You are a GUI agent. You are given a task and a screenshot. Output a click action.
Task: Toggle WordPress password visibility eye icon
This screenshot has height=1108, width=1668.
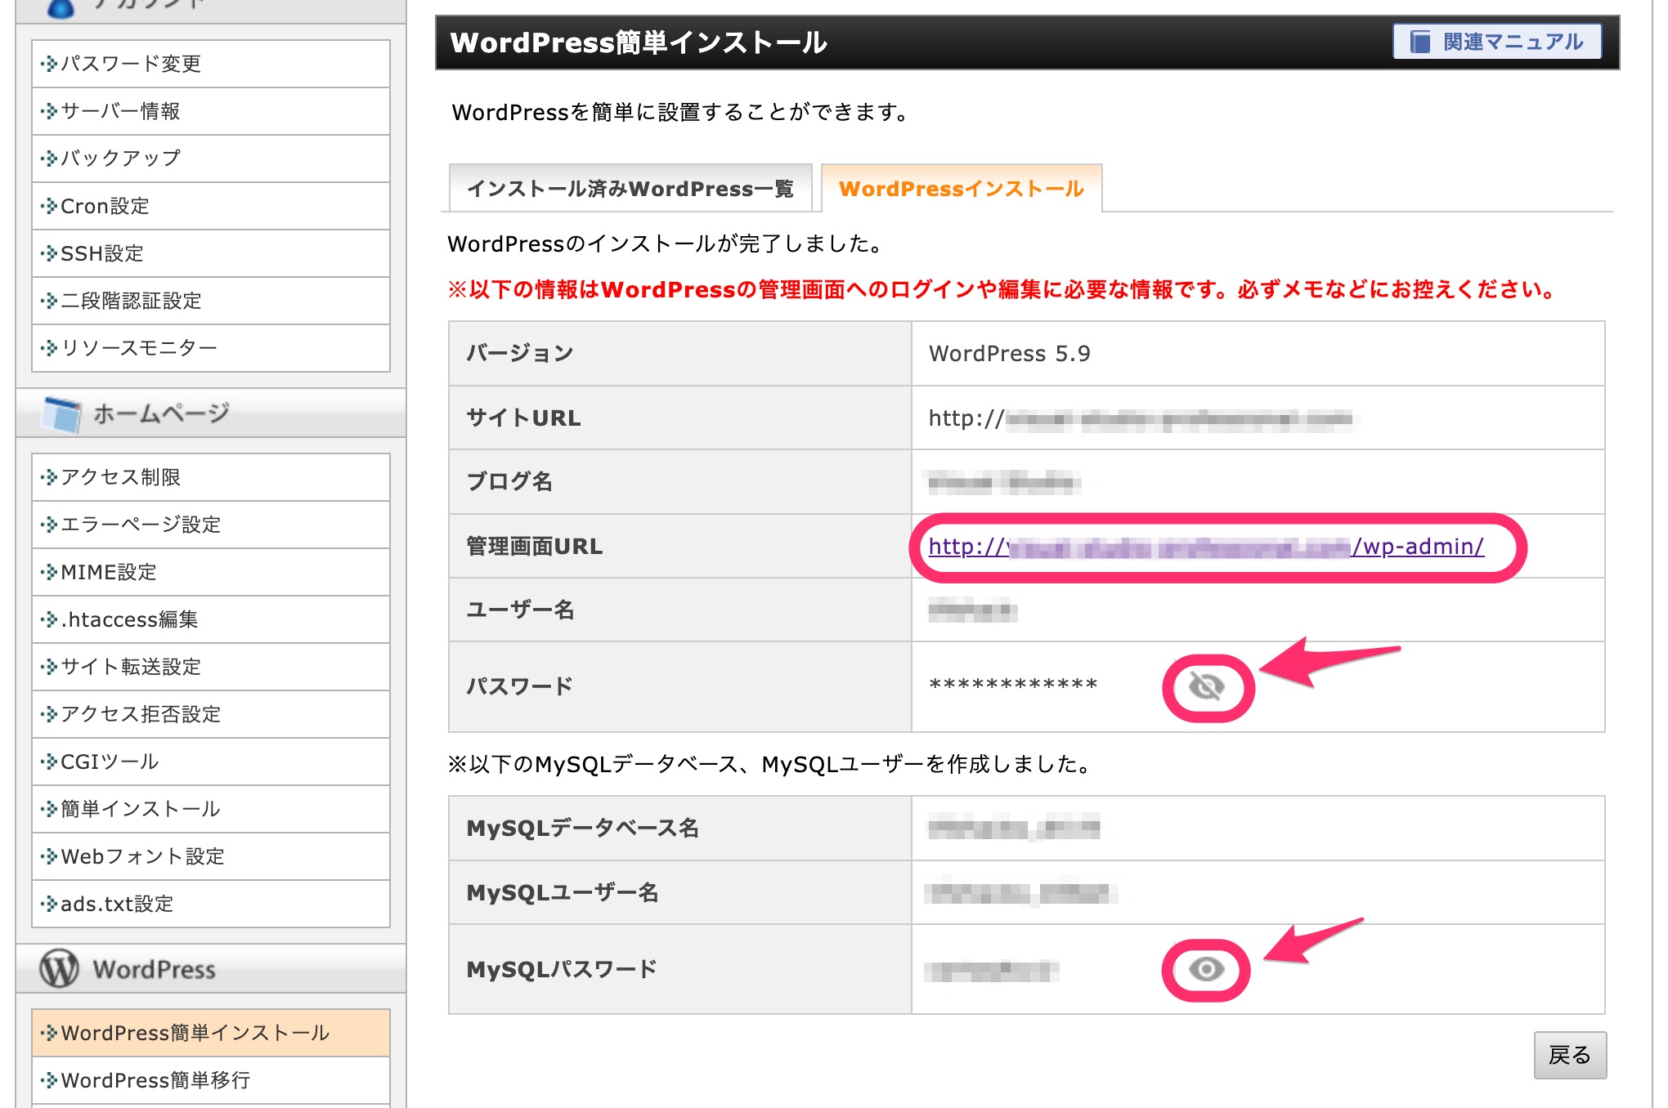[1207, 687]
